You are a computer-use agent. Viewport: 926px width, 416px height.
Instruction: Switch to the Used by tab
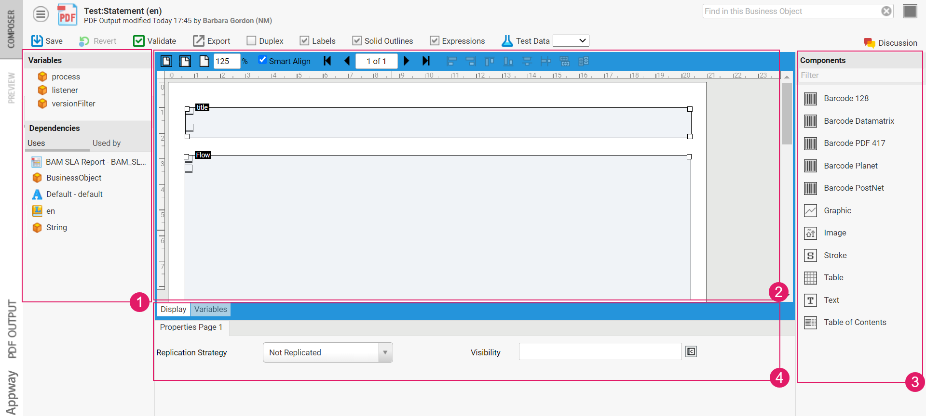pyautogui.click(x=107, y=143)
